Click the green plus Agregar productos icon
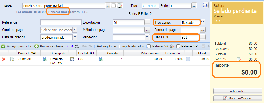 coord(3,46)
